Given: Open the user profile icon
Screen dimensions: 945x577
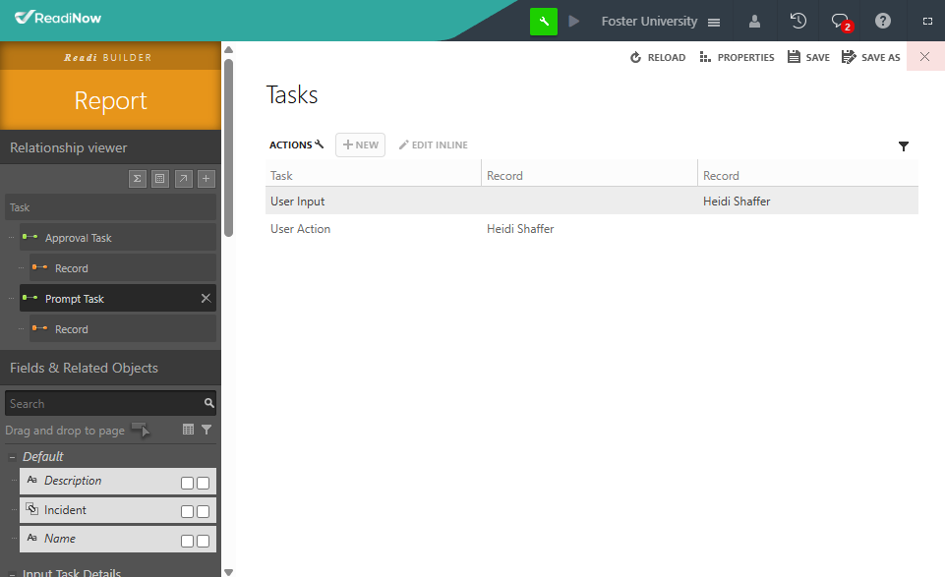Looking at the screenshot, I should [754, 21].
